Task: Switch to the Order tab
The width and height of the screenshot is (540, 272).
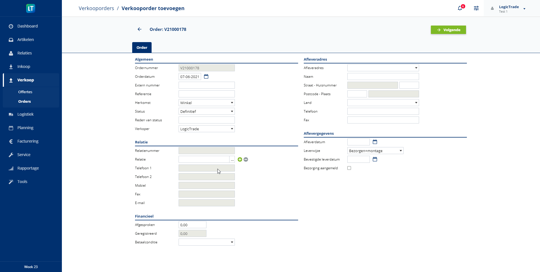Action: pyautogui.click(x=142, y=47)
